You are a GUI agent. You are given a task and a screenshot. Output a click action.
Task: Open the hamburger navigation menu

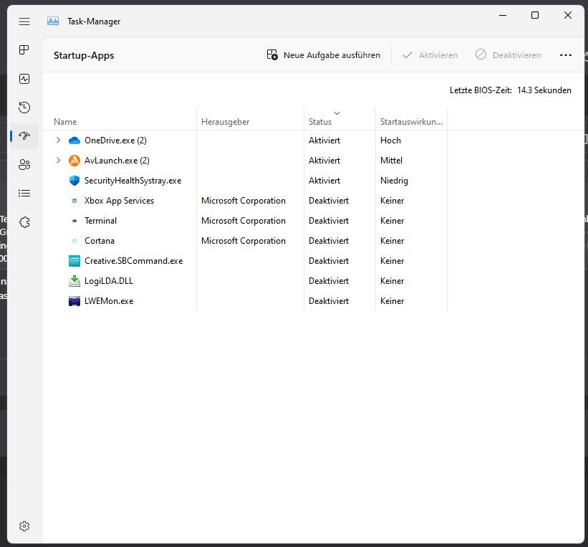24,22
